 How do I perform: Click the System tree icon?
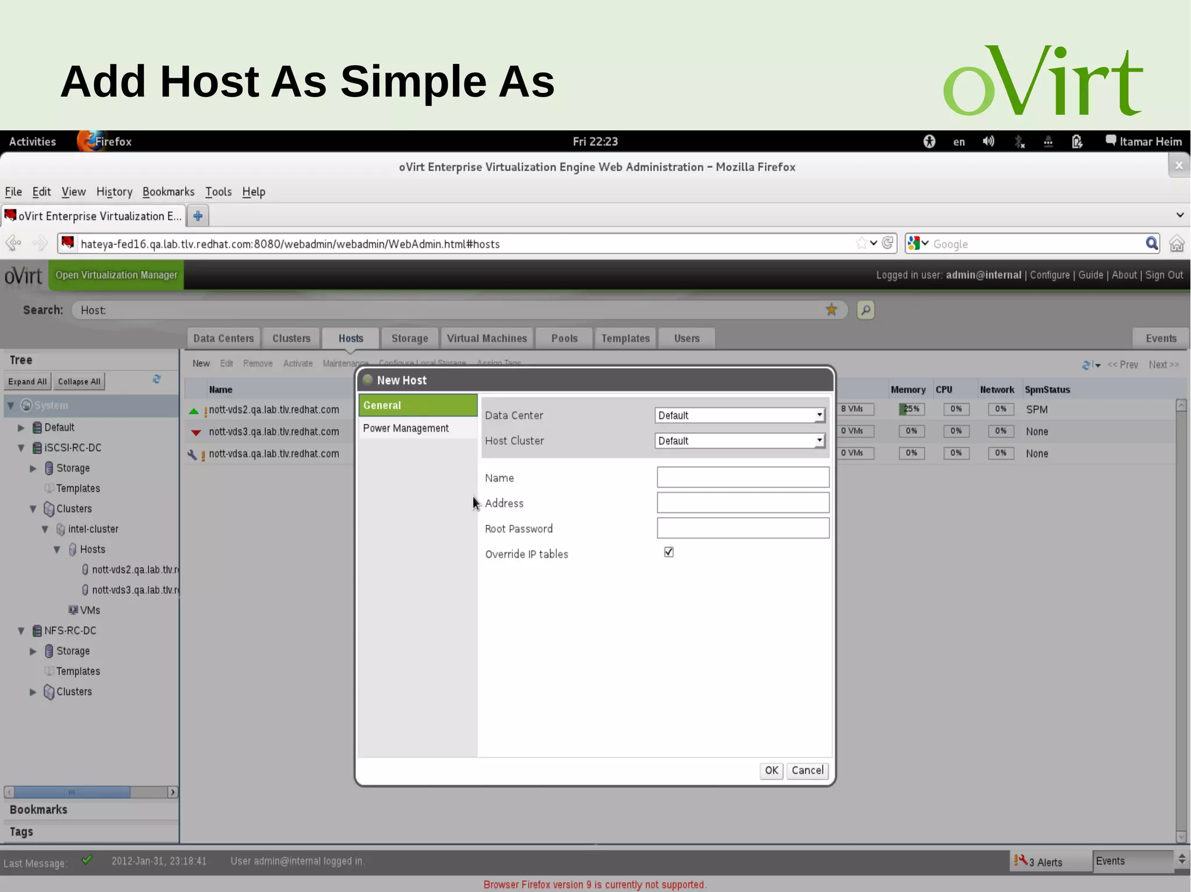pyautogui.click(x=26, y=405)
